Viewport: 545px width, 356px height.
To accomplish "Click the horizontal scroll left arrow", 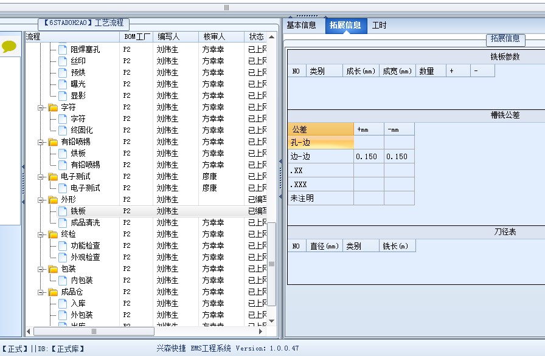I will click(x=29, y=331).
